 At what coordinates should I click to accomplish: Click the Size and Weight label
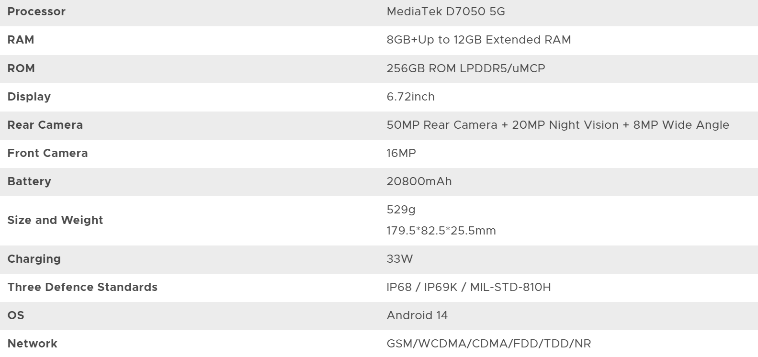[x=55, y=220]
